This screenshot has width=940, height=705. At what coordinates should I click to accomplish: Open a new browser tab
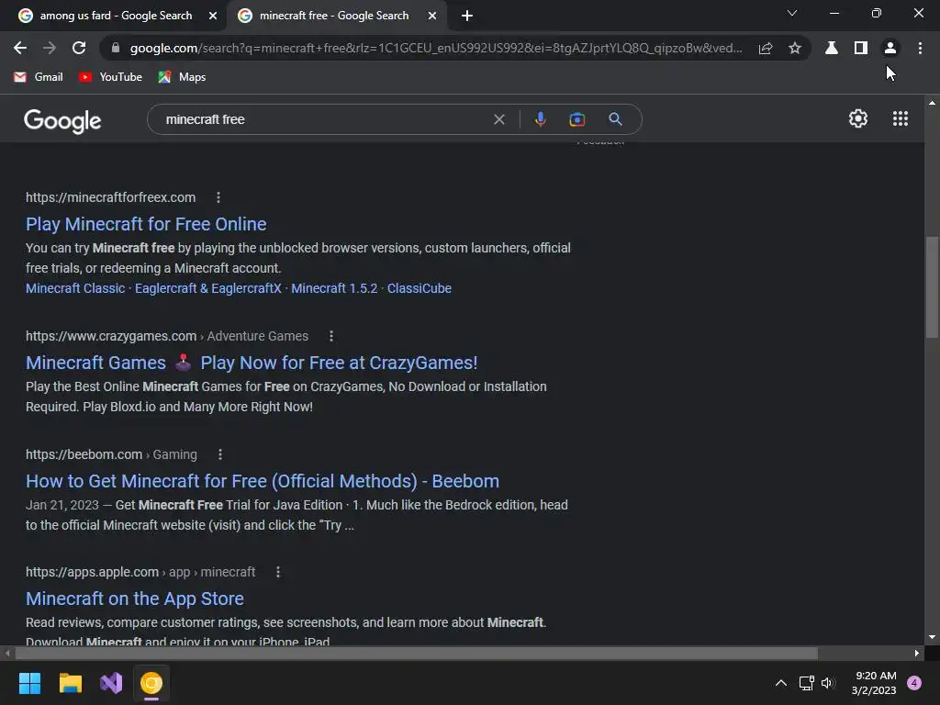(x=467, y=16)
